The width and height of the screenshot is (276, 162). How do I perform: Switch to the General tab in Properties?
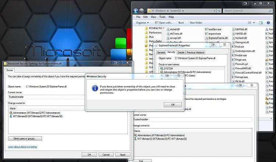click(x=161, y=53)
